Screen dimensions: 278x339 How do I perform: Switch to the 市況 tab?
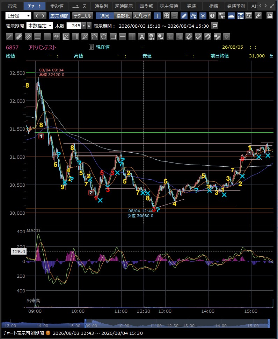click(x=12, y=6)
